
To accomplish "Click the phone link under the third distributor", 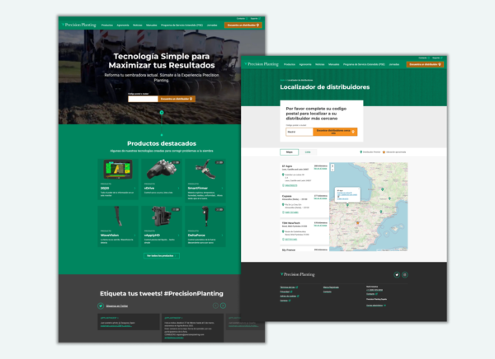I will tap(291, 240).
